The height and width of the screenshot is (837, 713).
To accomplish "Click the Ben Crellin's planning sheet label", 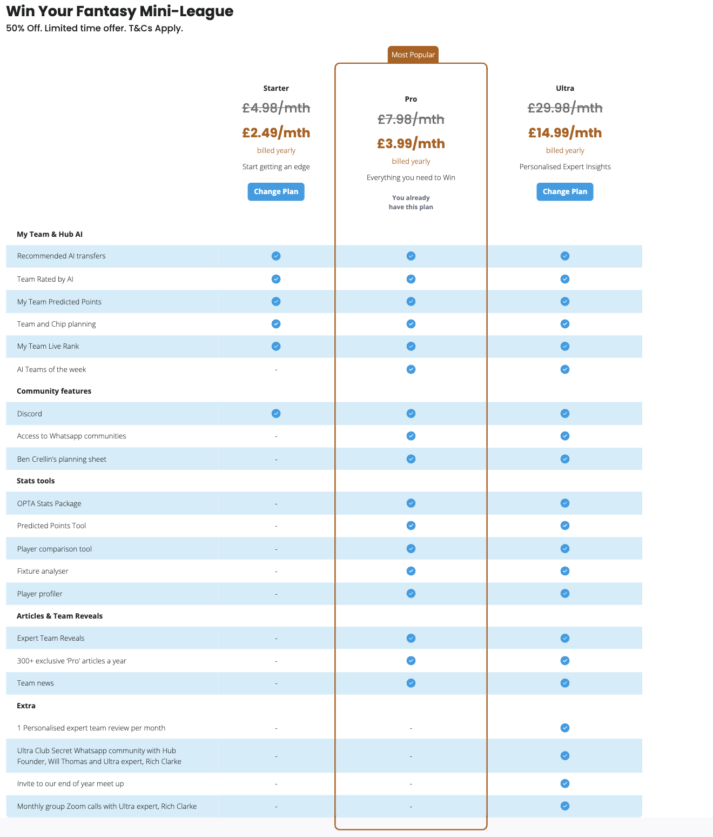I will click(62, 459).
